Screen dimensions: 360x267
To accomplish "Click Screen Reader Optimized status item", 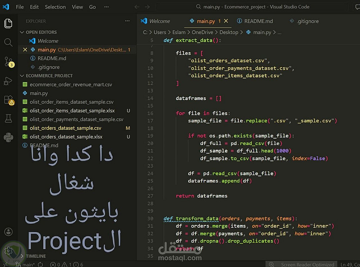I will pyautogui.click(x=307, y=264).
